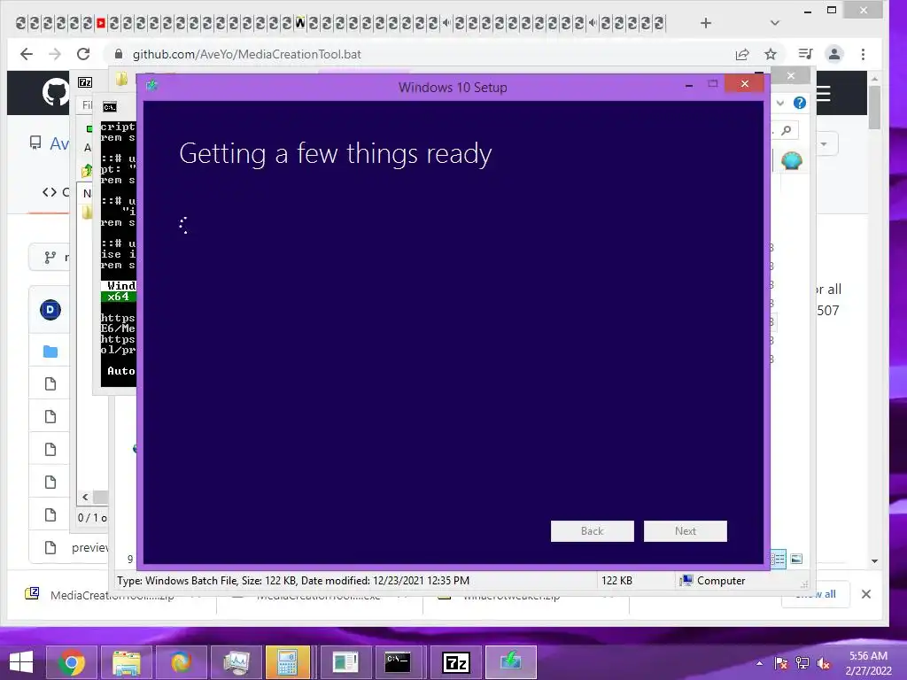The height and width of the screenshot is (680, 907).
Task: Open Chrome reading list icon
Action: pyautogui.click(x=805, y=54)
